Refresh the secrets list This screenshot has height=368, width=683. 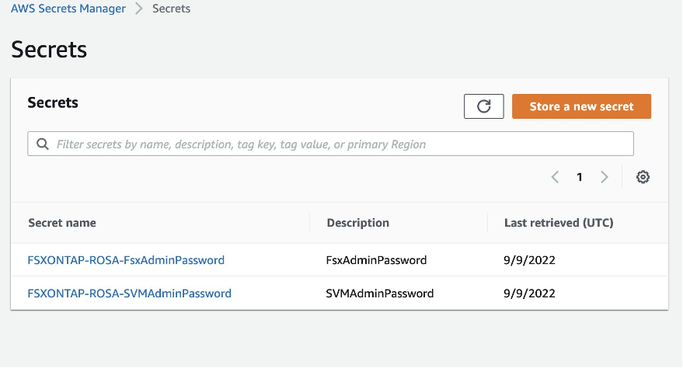pos(483,106)
